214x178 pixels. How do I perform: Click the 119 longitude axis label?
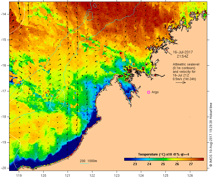pyautogui.click(x=19, y=176)
